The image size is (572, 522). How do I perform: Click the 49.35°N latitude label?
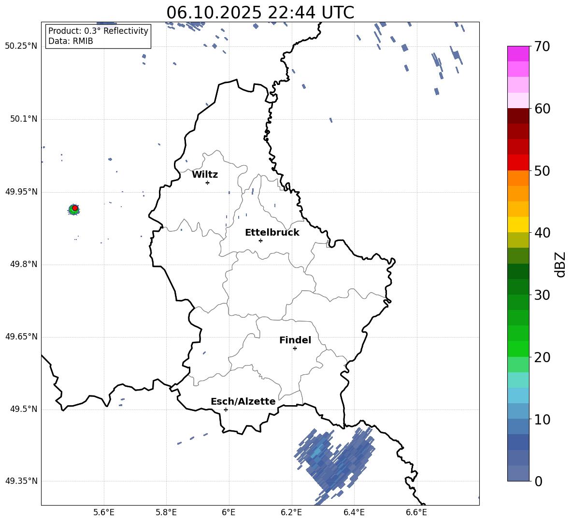(x=21, y=481)
